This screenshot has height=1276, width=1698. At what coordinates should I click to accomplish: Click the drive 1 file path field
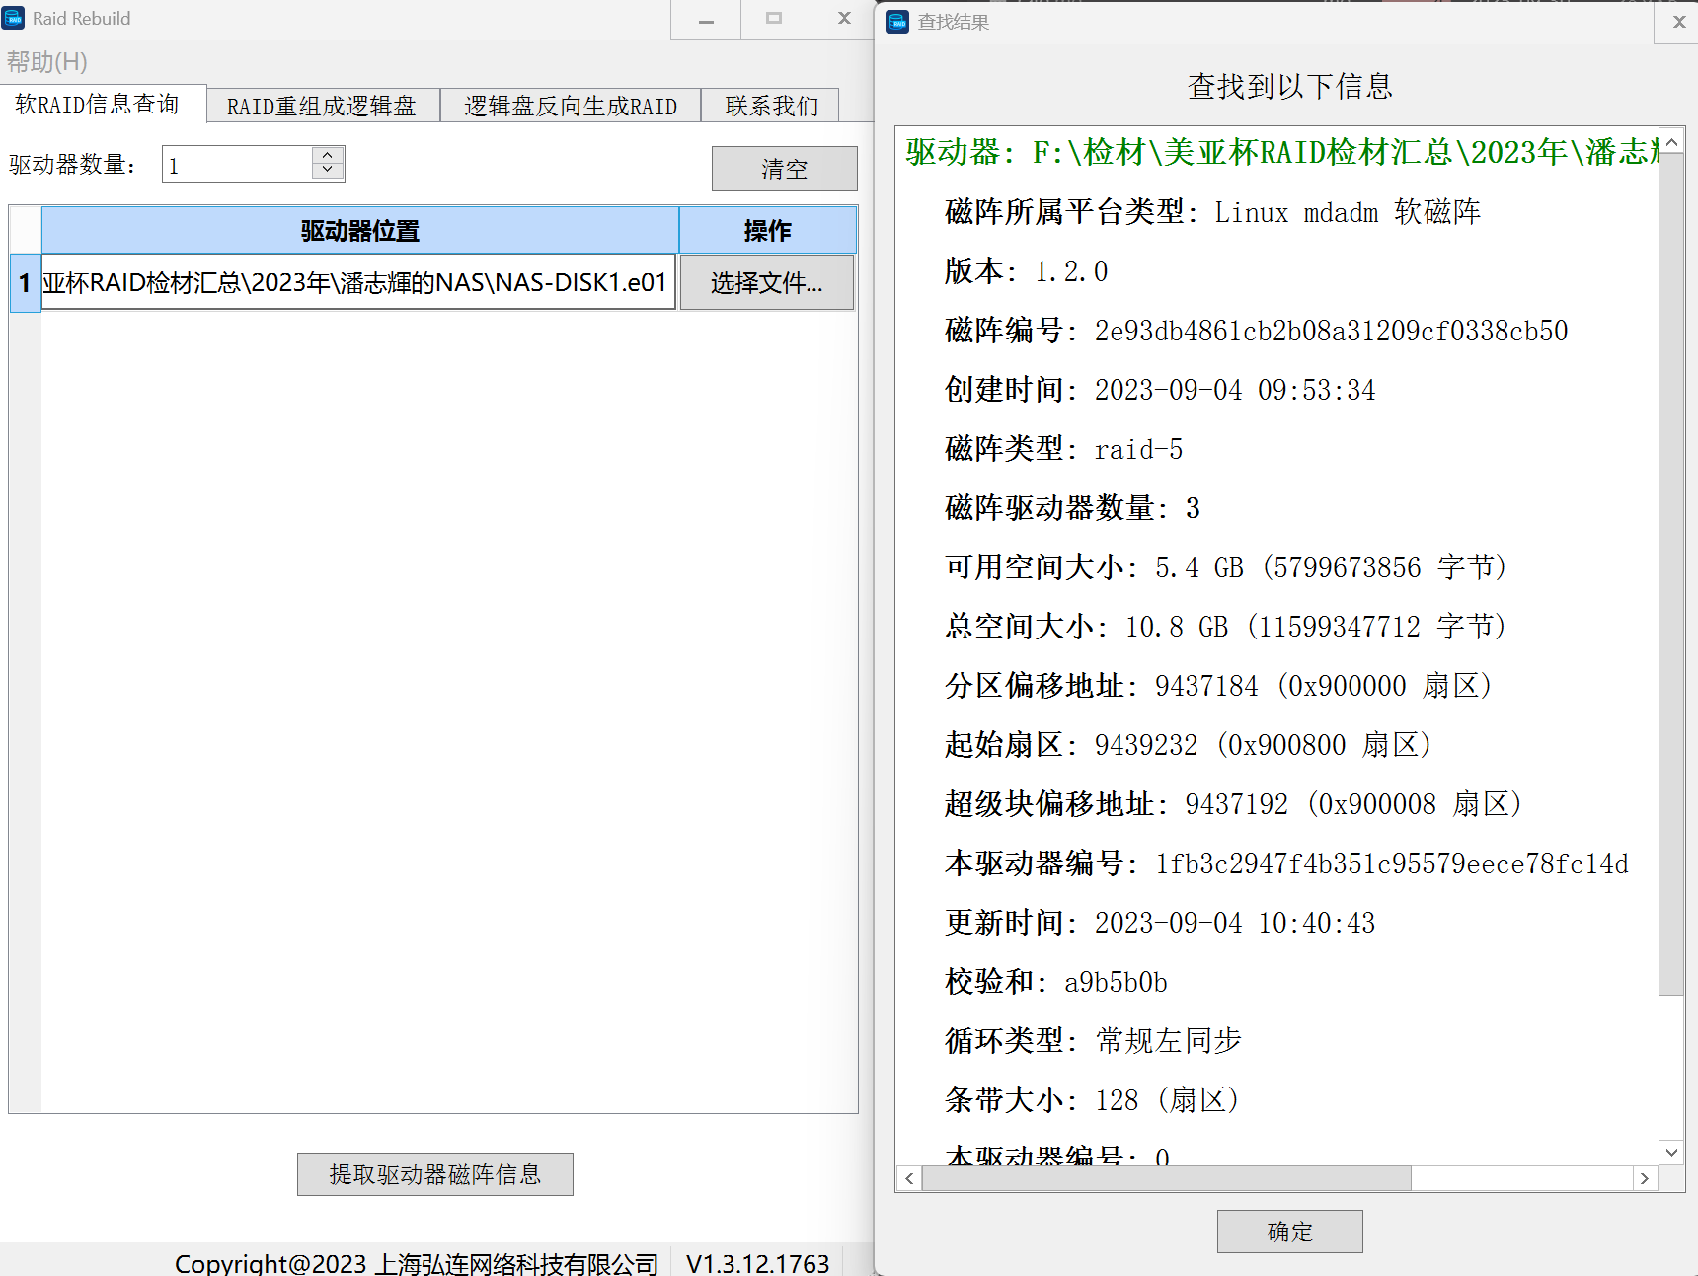(357, 283)
